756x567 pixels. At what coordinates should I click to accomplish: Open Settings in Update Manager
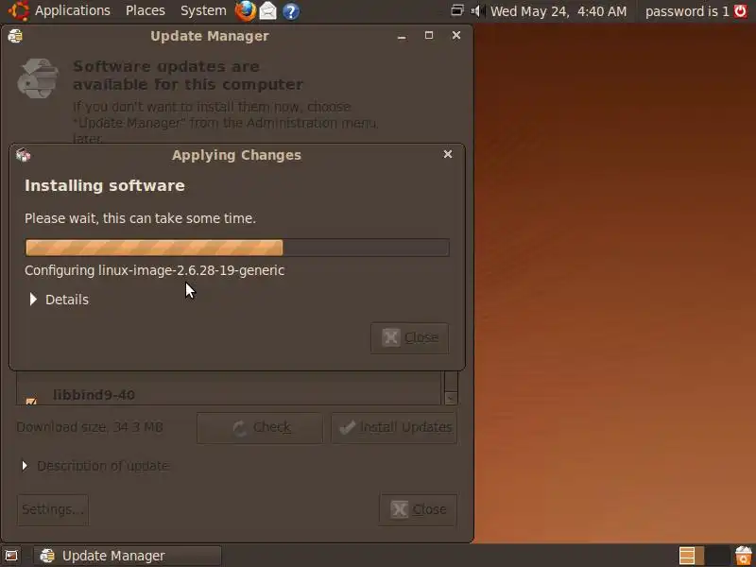[53, 509]
